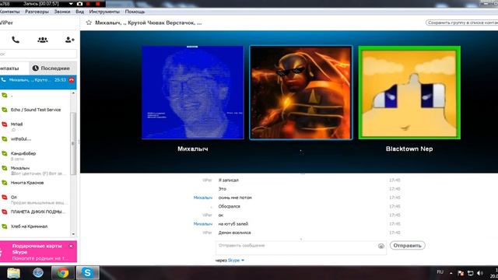Switch to the Последние tab

(53, 68)
